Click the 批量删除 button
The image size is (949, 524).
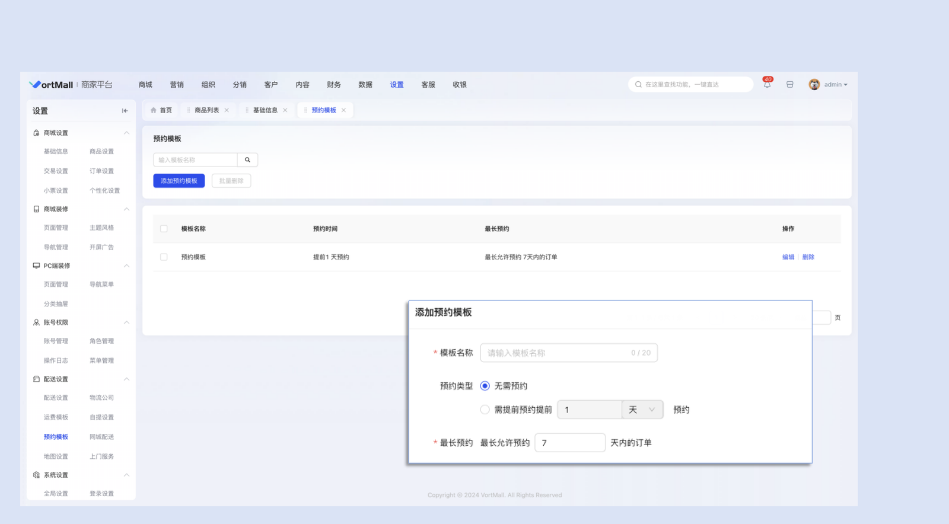point(231,181)
